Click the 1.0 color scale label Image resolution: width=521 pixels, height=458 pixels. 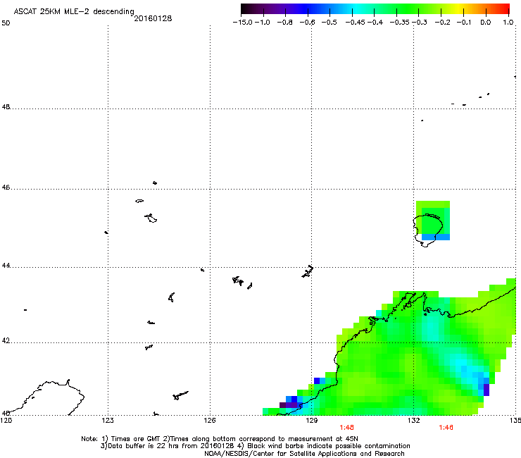(x=508, y=23)
